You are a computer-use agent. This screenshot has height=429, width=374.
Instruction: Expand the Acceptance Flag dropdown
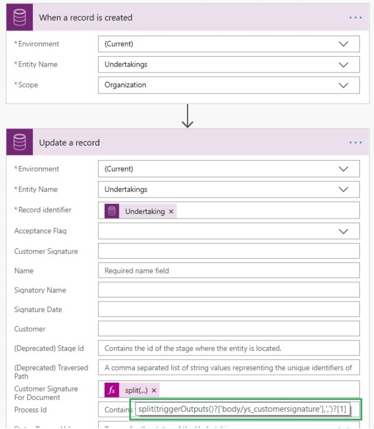tap(228, 231)
